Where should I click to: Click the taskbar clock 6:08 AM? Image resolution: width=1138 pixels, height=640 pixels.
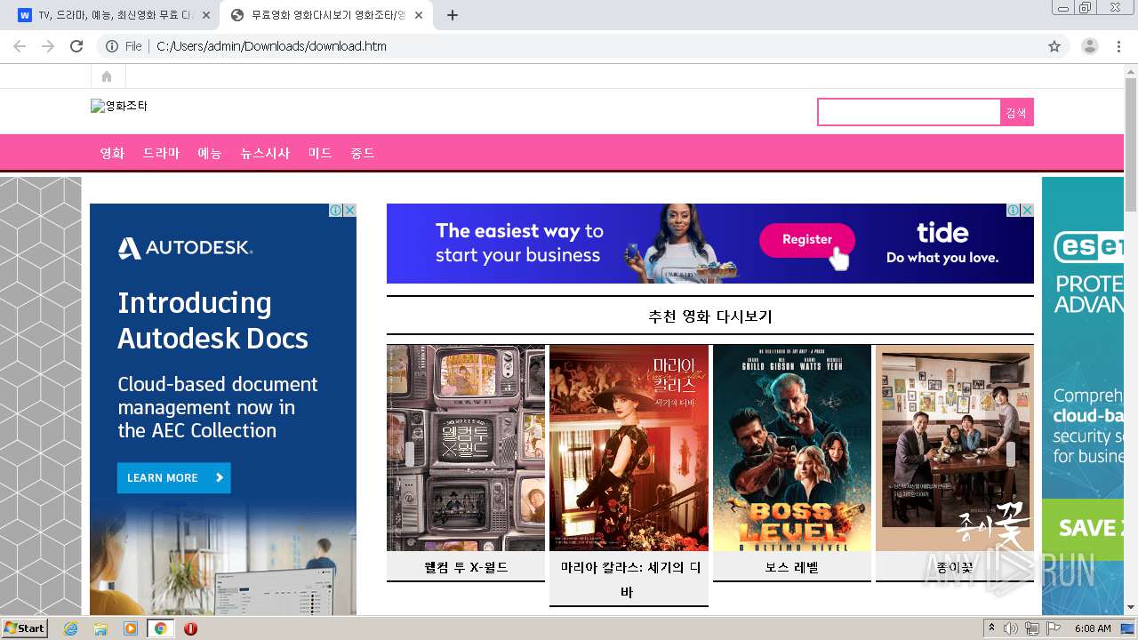tap(1093, 628)
